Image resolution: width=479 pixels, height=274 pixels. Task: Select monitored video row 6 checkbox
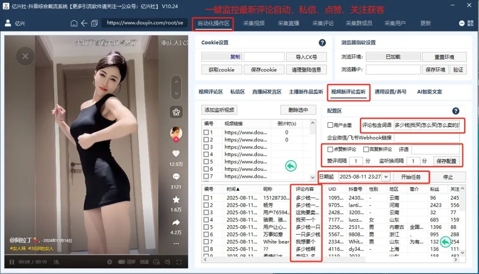[206, 169]
